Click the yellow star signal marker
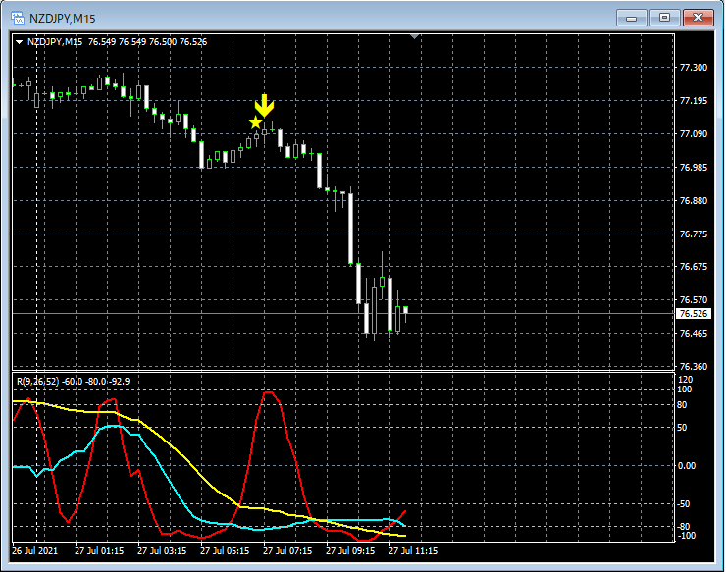Image resolution: width=726 pixels, height=572 pixels. pyautogui.click(x=255, y=123)
